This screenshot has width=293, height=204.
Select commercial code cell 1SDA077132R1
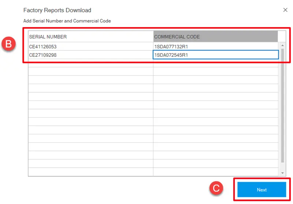[215, 47]
